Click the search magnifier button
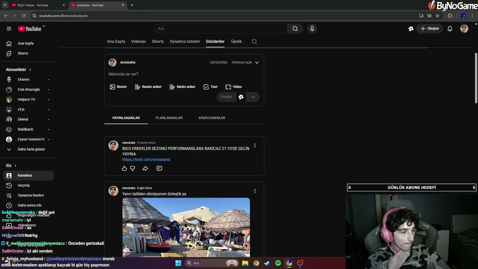The height and width of the screenshot is (269, 478). pyautogui.click(x=295, y=29)
